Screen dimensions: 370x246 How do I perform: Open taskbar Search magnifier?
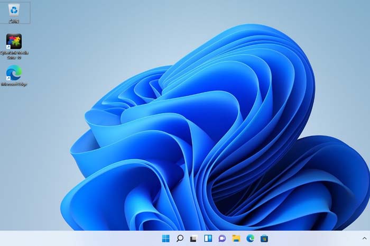click(x=180, y=239)
